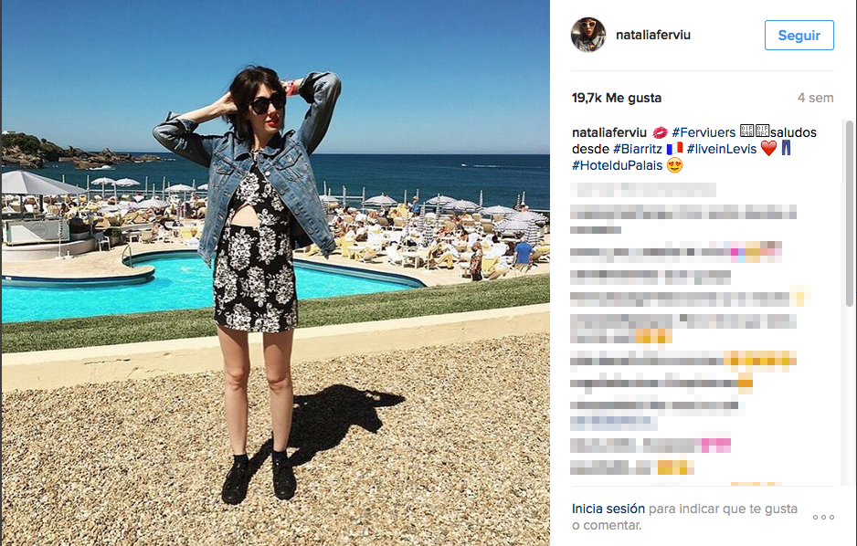The height and width of the screenshot is (546, 857).
Task: View the 19,7k Me gusta likes count
Action: [617, 98]
